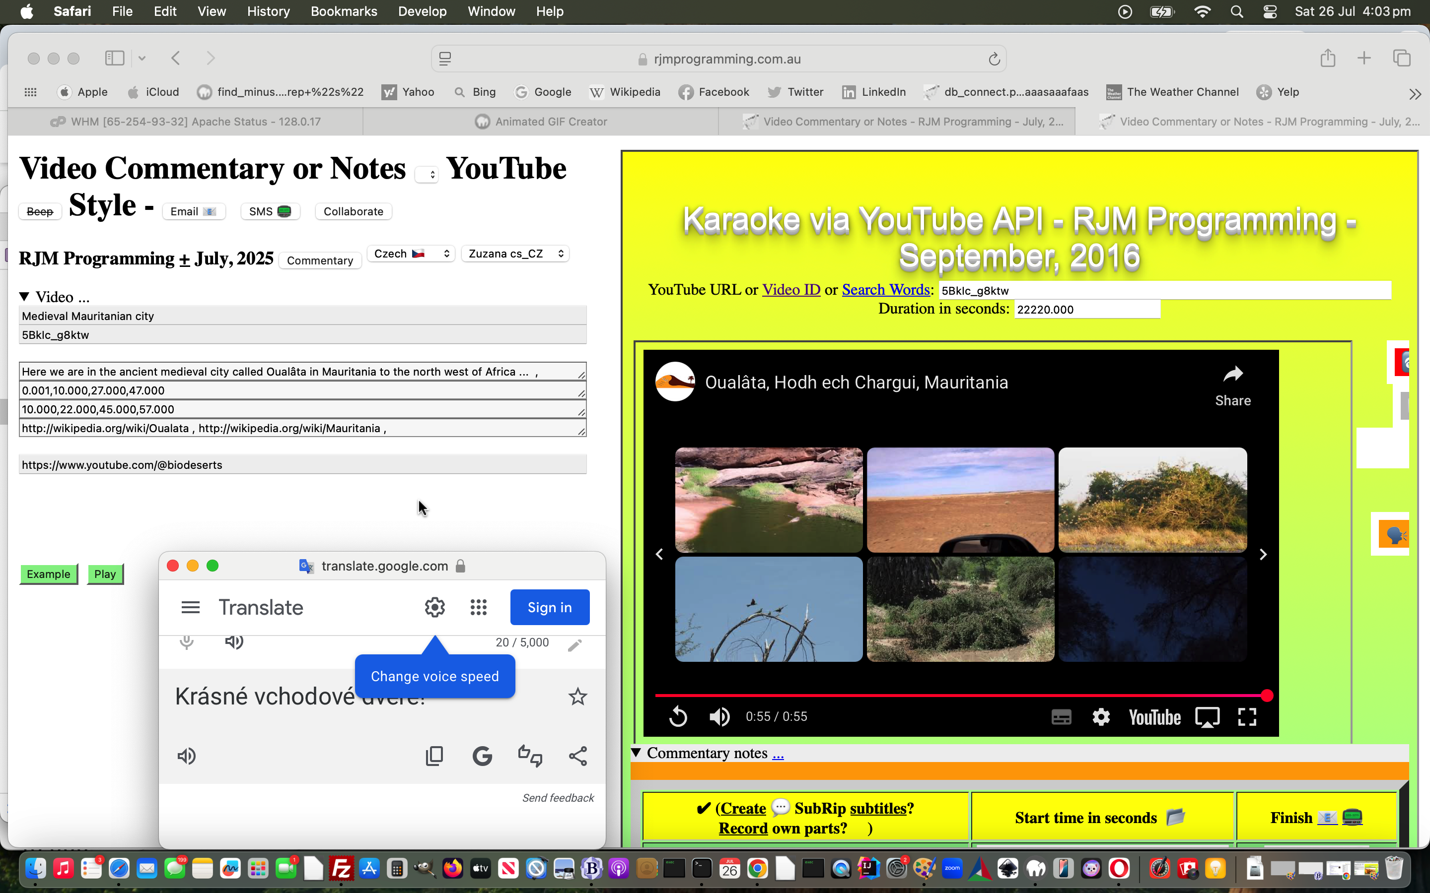The image size is (1430, 893).
Task: Open macOS Control Center
Action: click(1269, 11)
